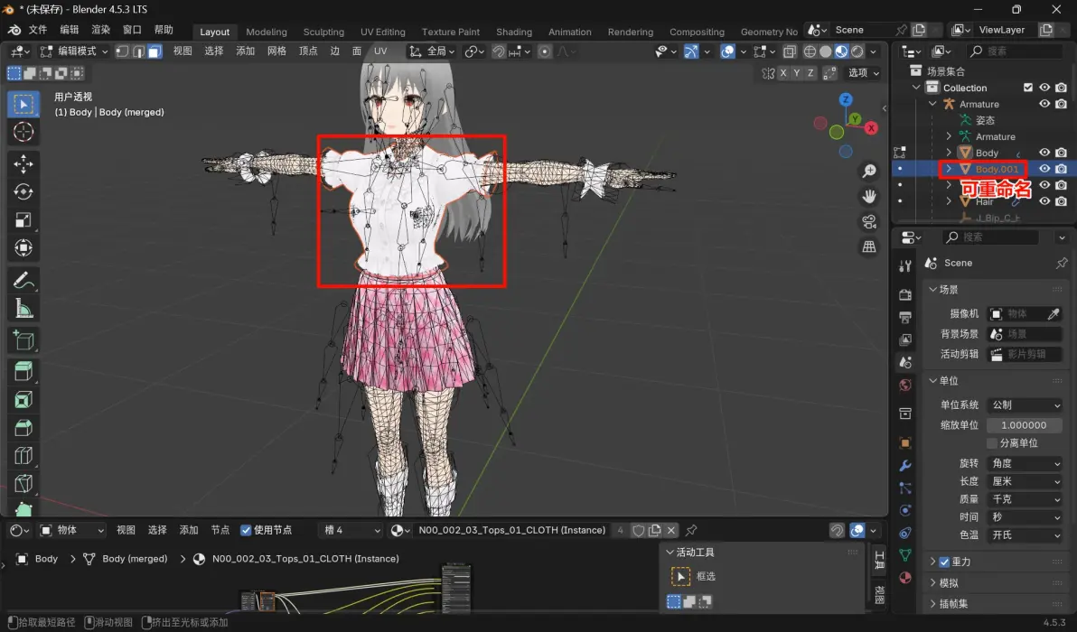Open the 文件 menu
Image resolution: width=1077 pixels, height=632 pixels.
[x=38, y=30]
